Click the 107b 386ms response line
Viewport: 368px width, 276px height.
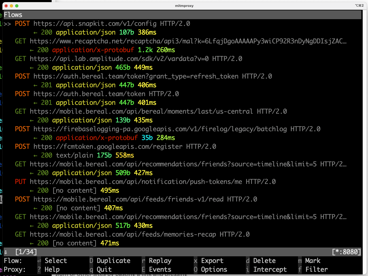point(95,32)
